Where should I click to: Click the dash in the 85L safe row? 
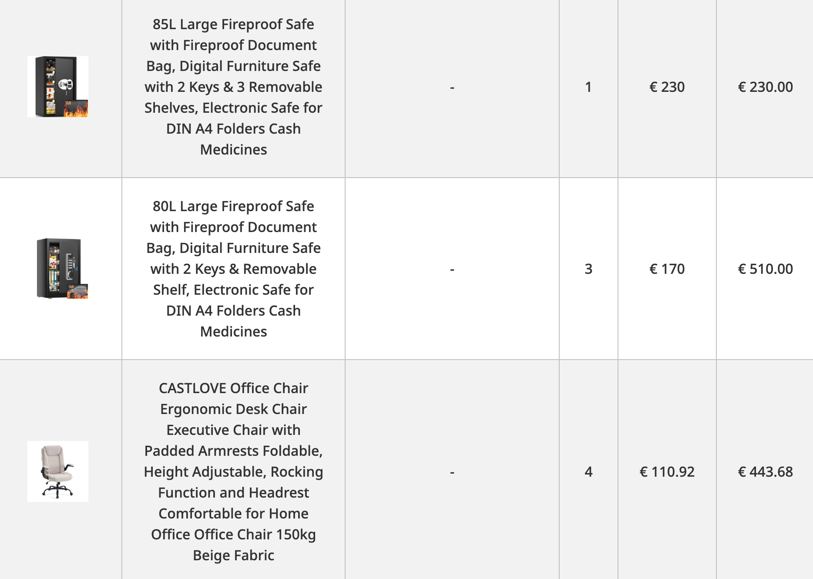[452, 88]
